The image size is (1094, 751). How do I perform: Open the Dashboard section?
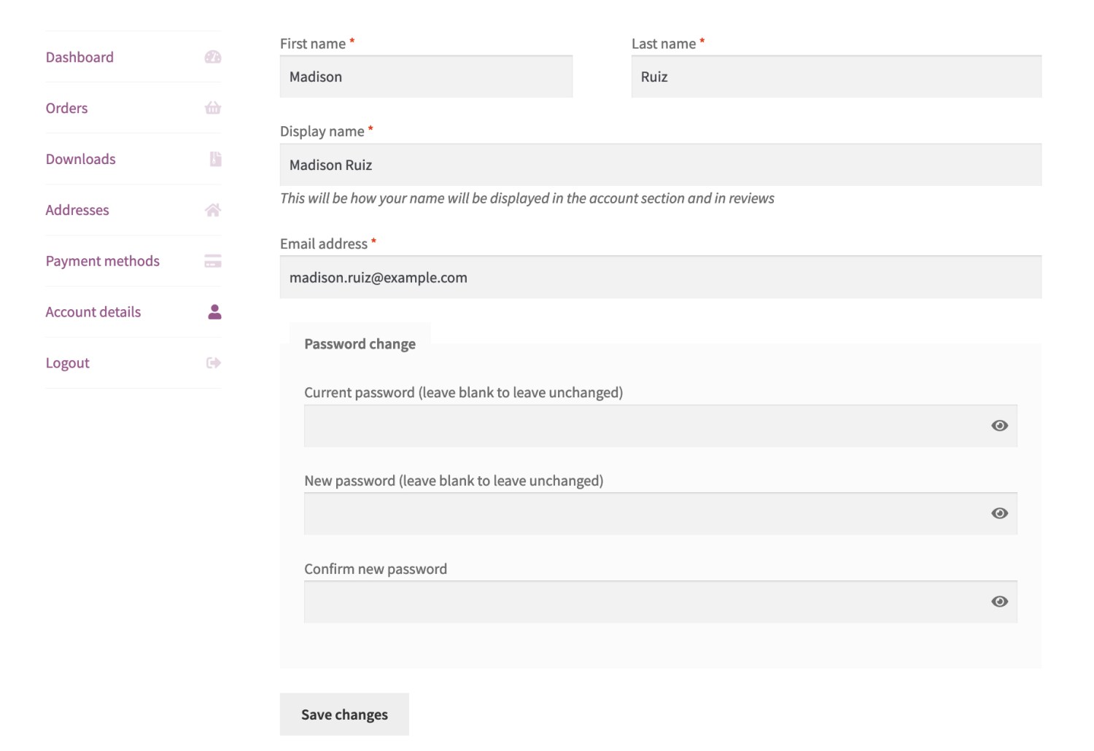[x=79, y=57]
